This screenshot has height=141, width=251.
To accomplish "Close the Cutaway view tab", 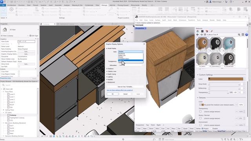I will pyautogui.click(x=55, y=24).
